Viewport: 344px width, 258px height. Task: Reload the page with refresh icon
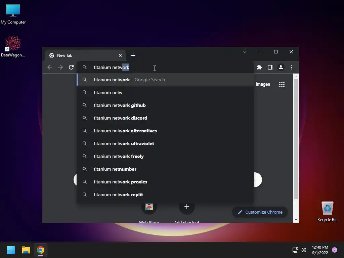coord(71,67)
